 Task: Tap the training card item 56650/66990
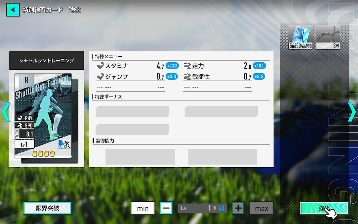tap(300, 37)
